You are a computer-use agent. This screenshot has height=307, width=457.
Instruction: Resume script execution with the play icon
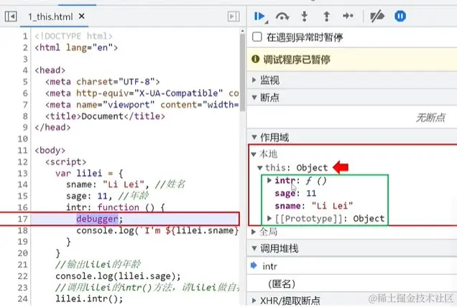(x=259, y=16)
